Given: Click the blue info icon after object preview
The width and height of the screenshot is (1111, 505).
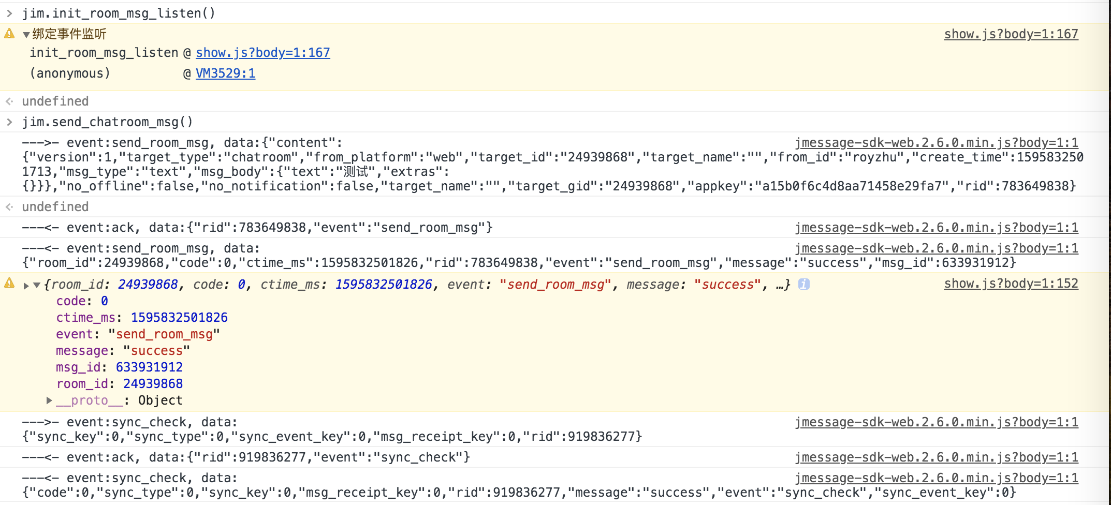Looking at the screenshot, I should coord(803,284).
